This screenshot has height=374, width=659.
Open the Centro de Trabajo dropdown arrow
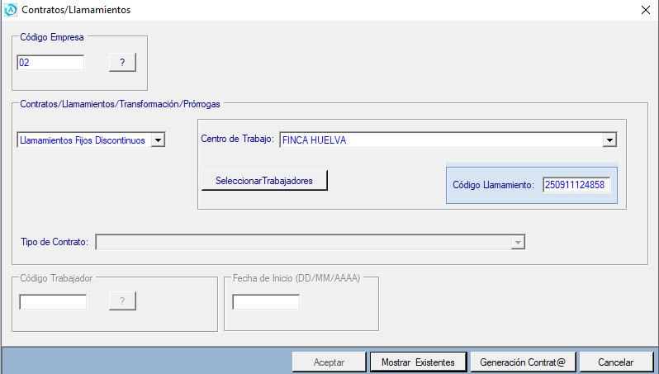click(609, 140)
